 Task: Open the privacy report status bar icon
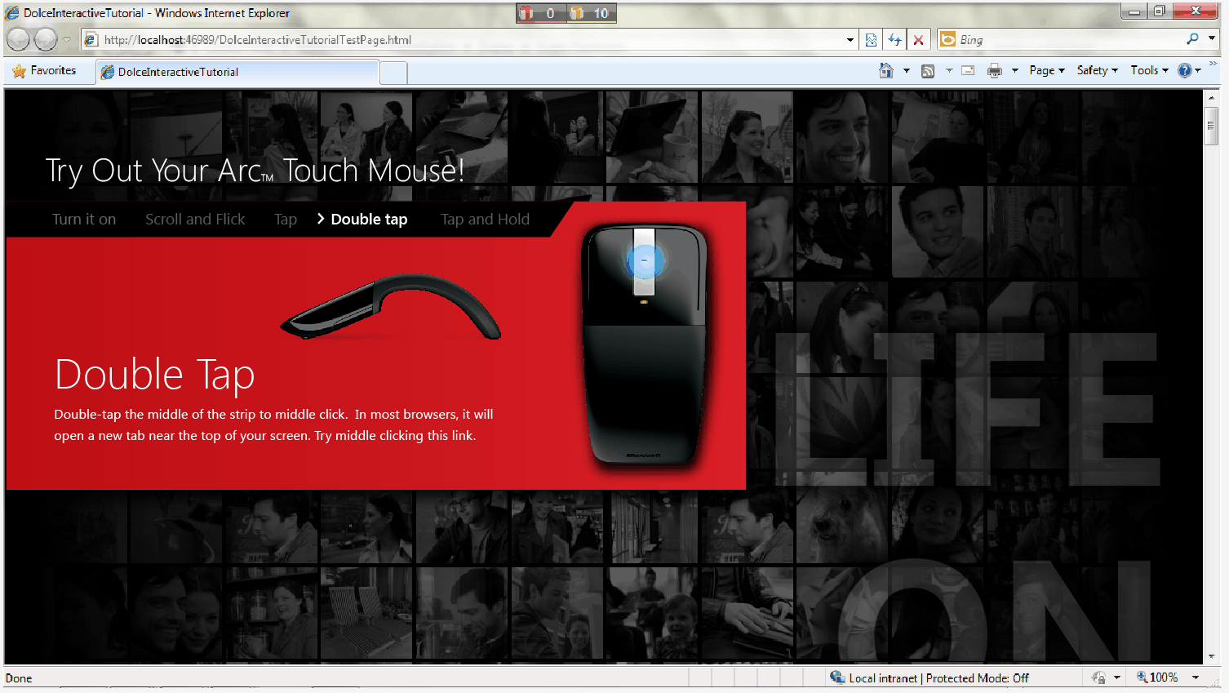click(1098, 677)
